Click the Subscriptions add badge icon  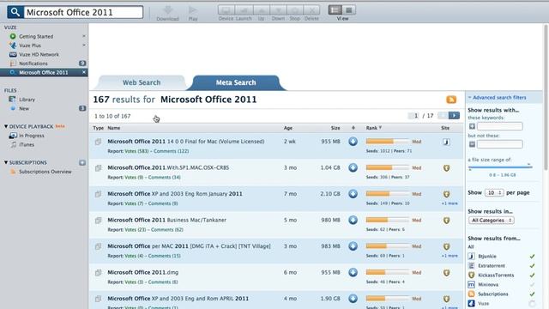(82, 162)
